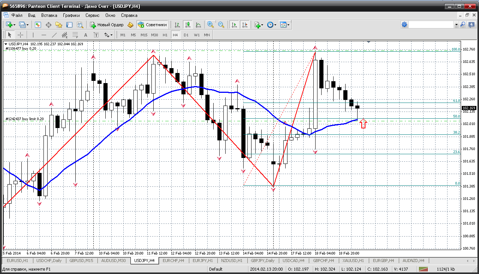Open the MetaEditor book icon
Viewport: 479px width, 274px height.
(130, 25)
